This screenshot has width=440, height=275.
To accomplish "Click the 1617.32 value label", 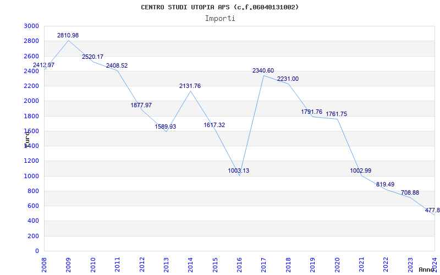I will coord(214,125).
